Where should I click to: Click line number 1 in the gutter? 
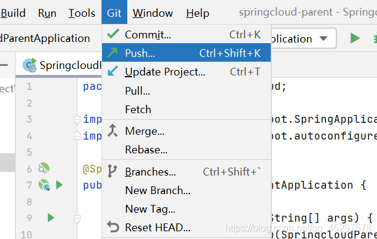click(29, 86)
